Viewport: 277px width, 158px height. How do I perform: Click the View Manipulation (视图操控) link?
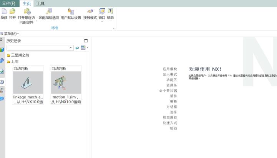(170, 117)
